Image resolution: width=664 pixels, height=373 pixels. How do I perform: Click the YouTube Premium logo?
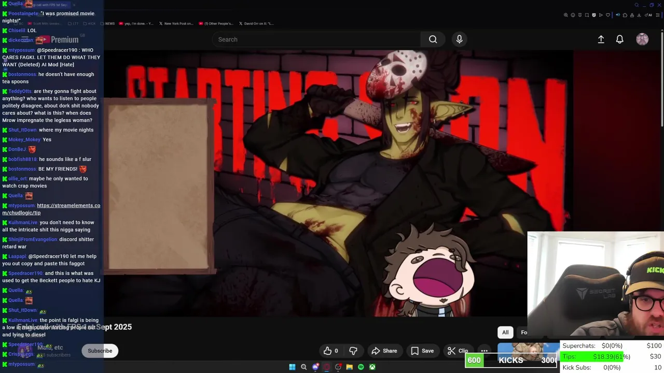pyautogui.click(x=58, y=40)
